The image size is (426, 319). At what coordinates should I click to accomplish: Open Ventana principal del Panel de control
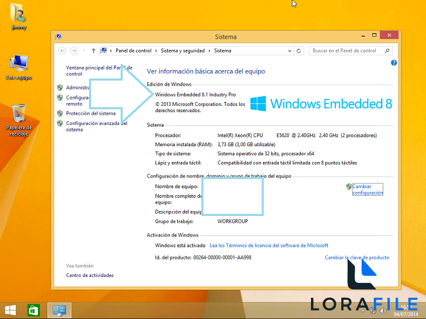99,71
